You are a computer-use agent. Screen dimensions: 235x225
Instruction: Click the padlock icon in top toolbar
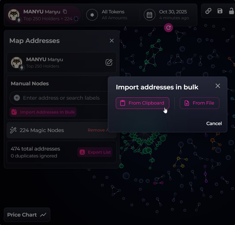231,11
